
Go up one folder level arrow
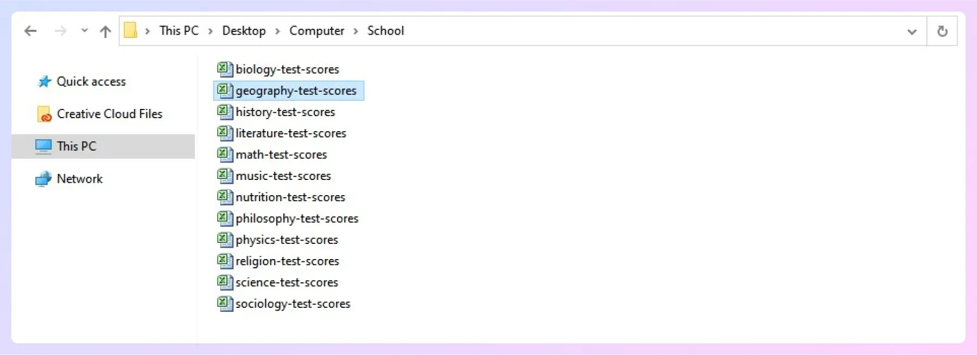click(105, 31)
